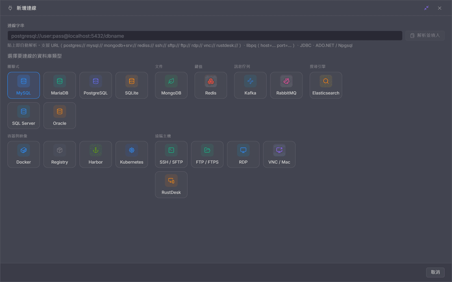Click the connection string input field

[x=205, y=36]
